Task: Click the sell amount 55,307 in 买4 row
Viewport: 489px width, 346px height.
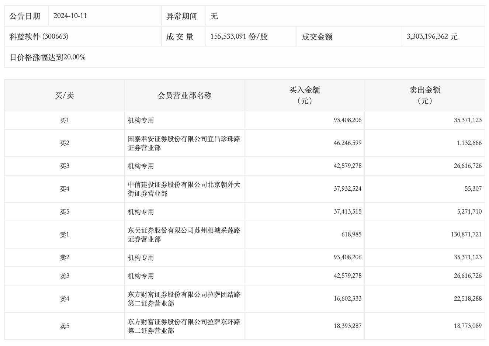Action: coord(473,188)
